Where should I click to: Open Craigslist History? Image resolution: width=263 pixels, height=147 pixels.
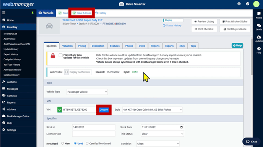tap(12, 60)
